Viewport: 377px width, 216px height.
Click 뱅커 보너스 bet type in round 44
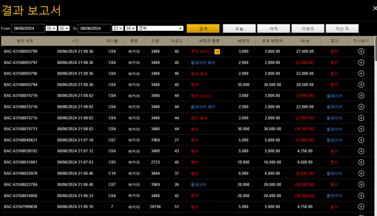[201, 96]
